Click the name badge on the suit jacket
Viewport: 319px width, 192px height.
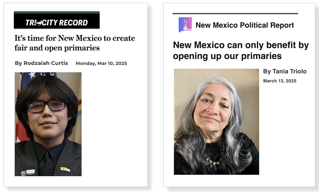[30, 172]
